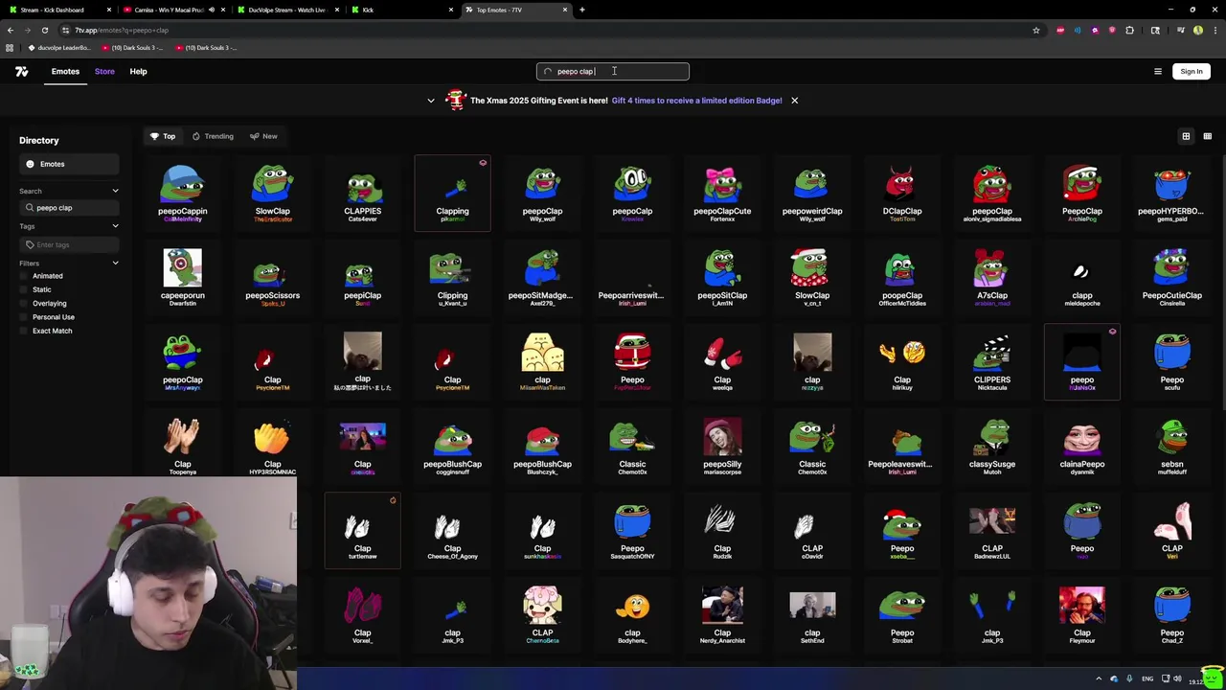This screenshot has width=1226, height=690.
Task: Check the Personal Use filter
Action: [24, 317]
